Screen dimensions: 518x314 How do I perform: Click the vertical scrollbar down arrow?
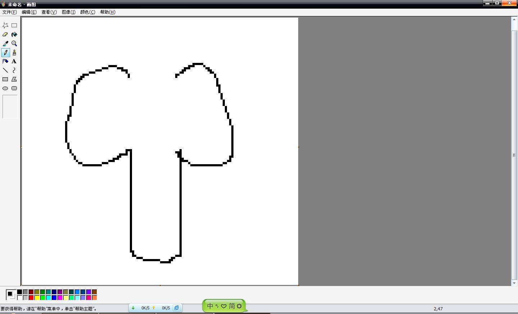coord(514,283)
